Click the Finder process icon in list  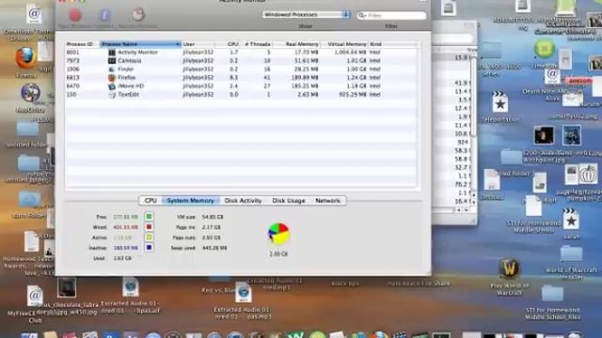point(112,69)
